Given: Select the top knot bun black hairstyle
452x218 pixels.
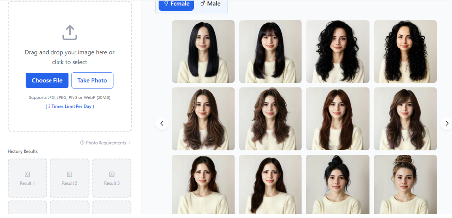Looking at the screenshot, I should (338, 185).
